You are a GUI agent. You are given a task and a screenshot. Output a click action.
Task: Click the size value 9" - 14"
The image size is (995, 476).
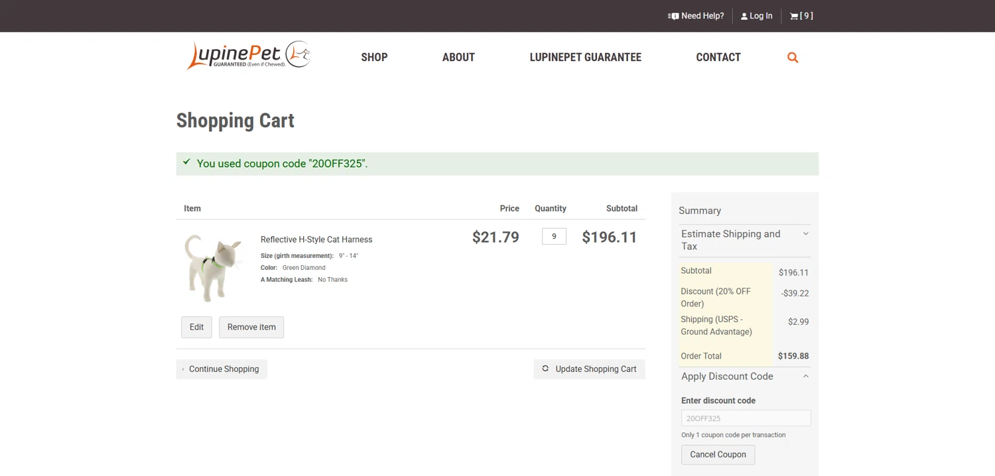coord(348,256)
